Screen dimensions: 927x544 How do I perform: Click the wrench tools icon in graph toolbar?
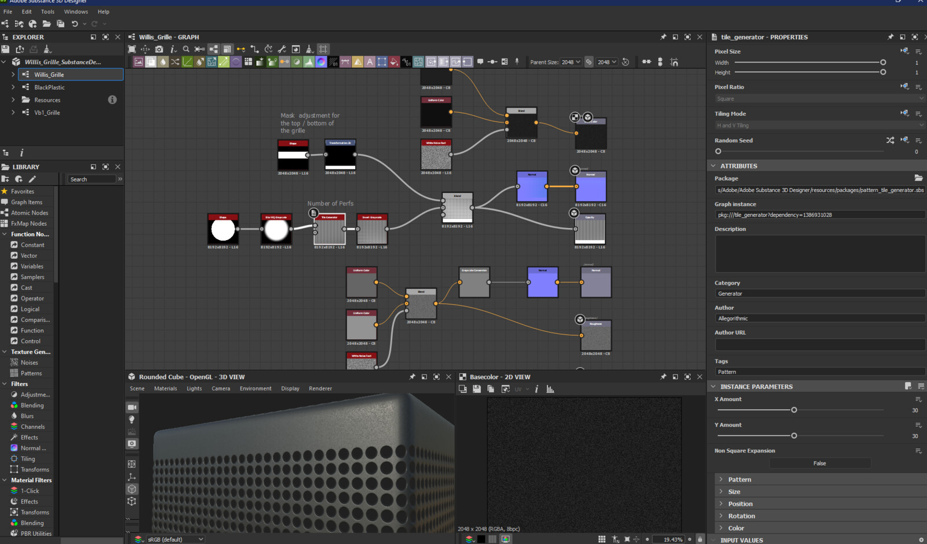click(x=282, y=49)
